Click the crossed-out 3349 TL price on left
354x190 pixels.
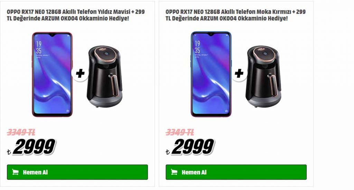(x=21, y=132)
